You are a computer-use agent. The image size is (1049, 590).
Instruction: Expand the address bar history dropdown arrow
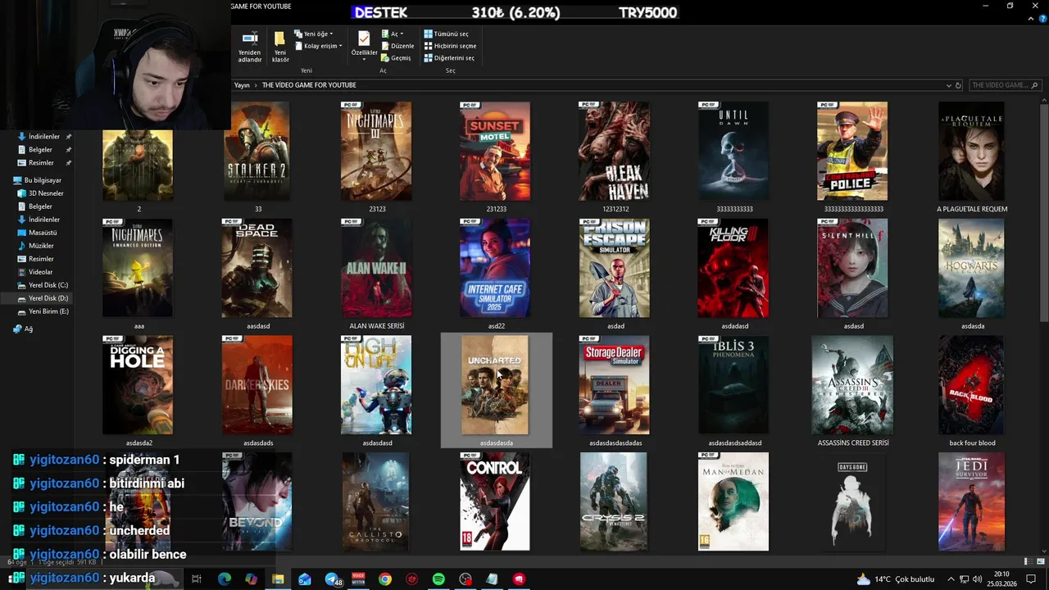pos(948,85)
